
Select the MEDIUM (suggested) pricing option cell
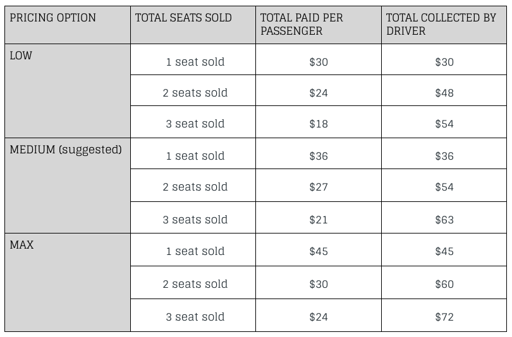(66, 150)
